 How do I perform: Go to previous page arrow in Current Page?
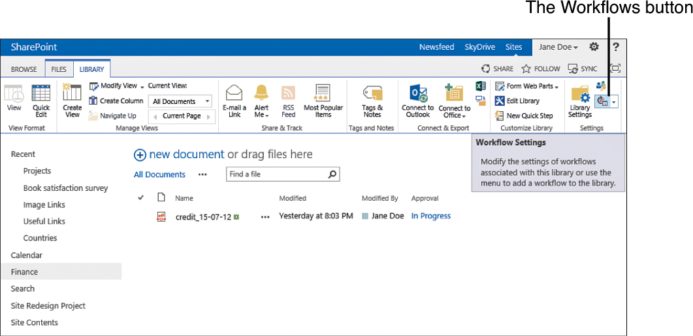pos(155,117)
